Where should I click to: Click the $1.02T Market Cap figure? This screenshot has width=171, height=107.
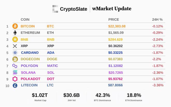click(40, 95)
